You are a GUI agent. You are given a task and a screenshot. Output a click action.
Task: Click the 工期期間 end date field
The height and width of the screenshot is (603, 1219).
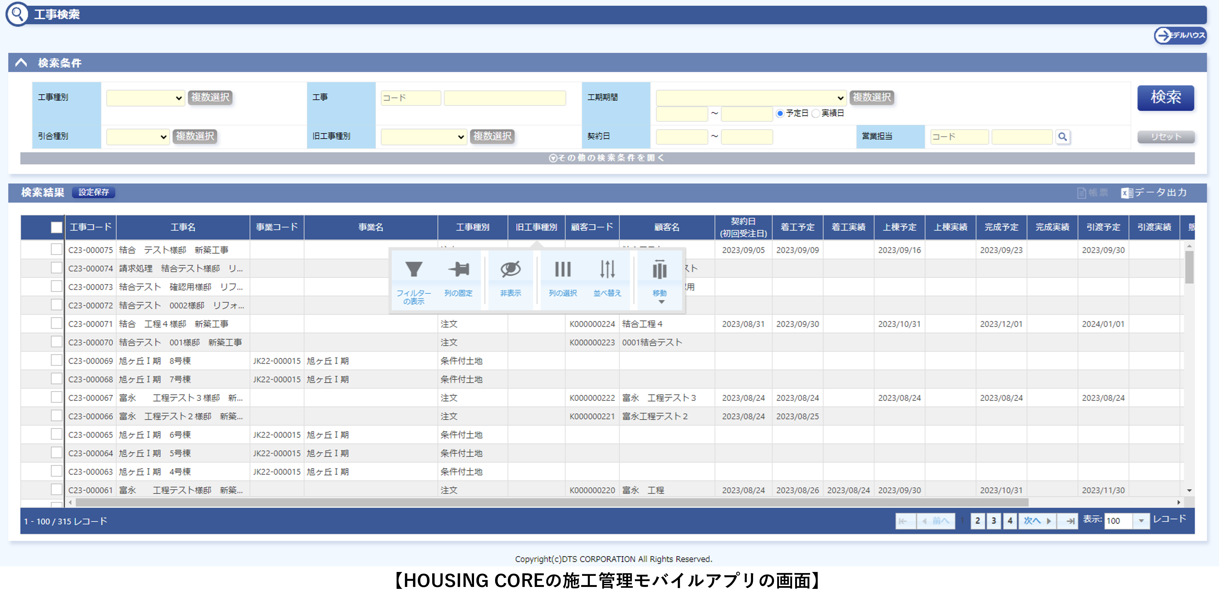pyautogui.click(x=747, y=114)
